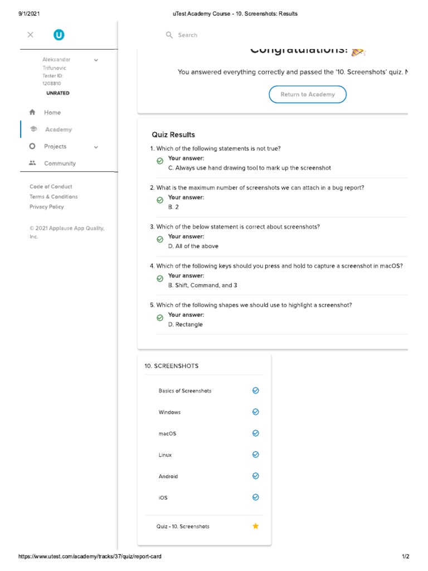
Task: Open the Code of Conduct link
Action: pyautogui.click(x=51, y=186)
